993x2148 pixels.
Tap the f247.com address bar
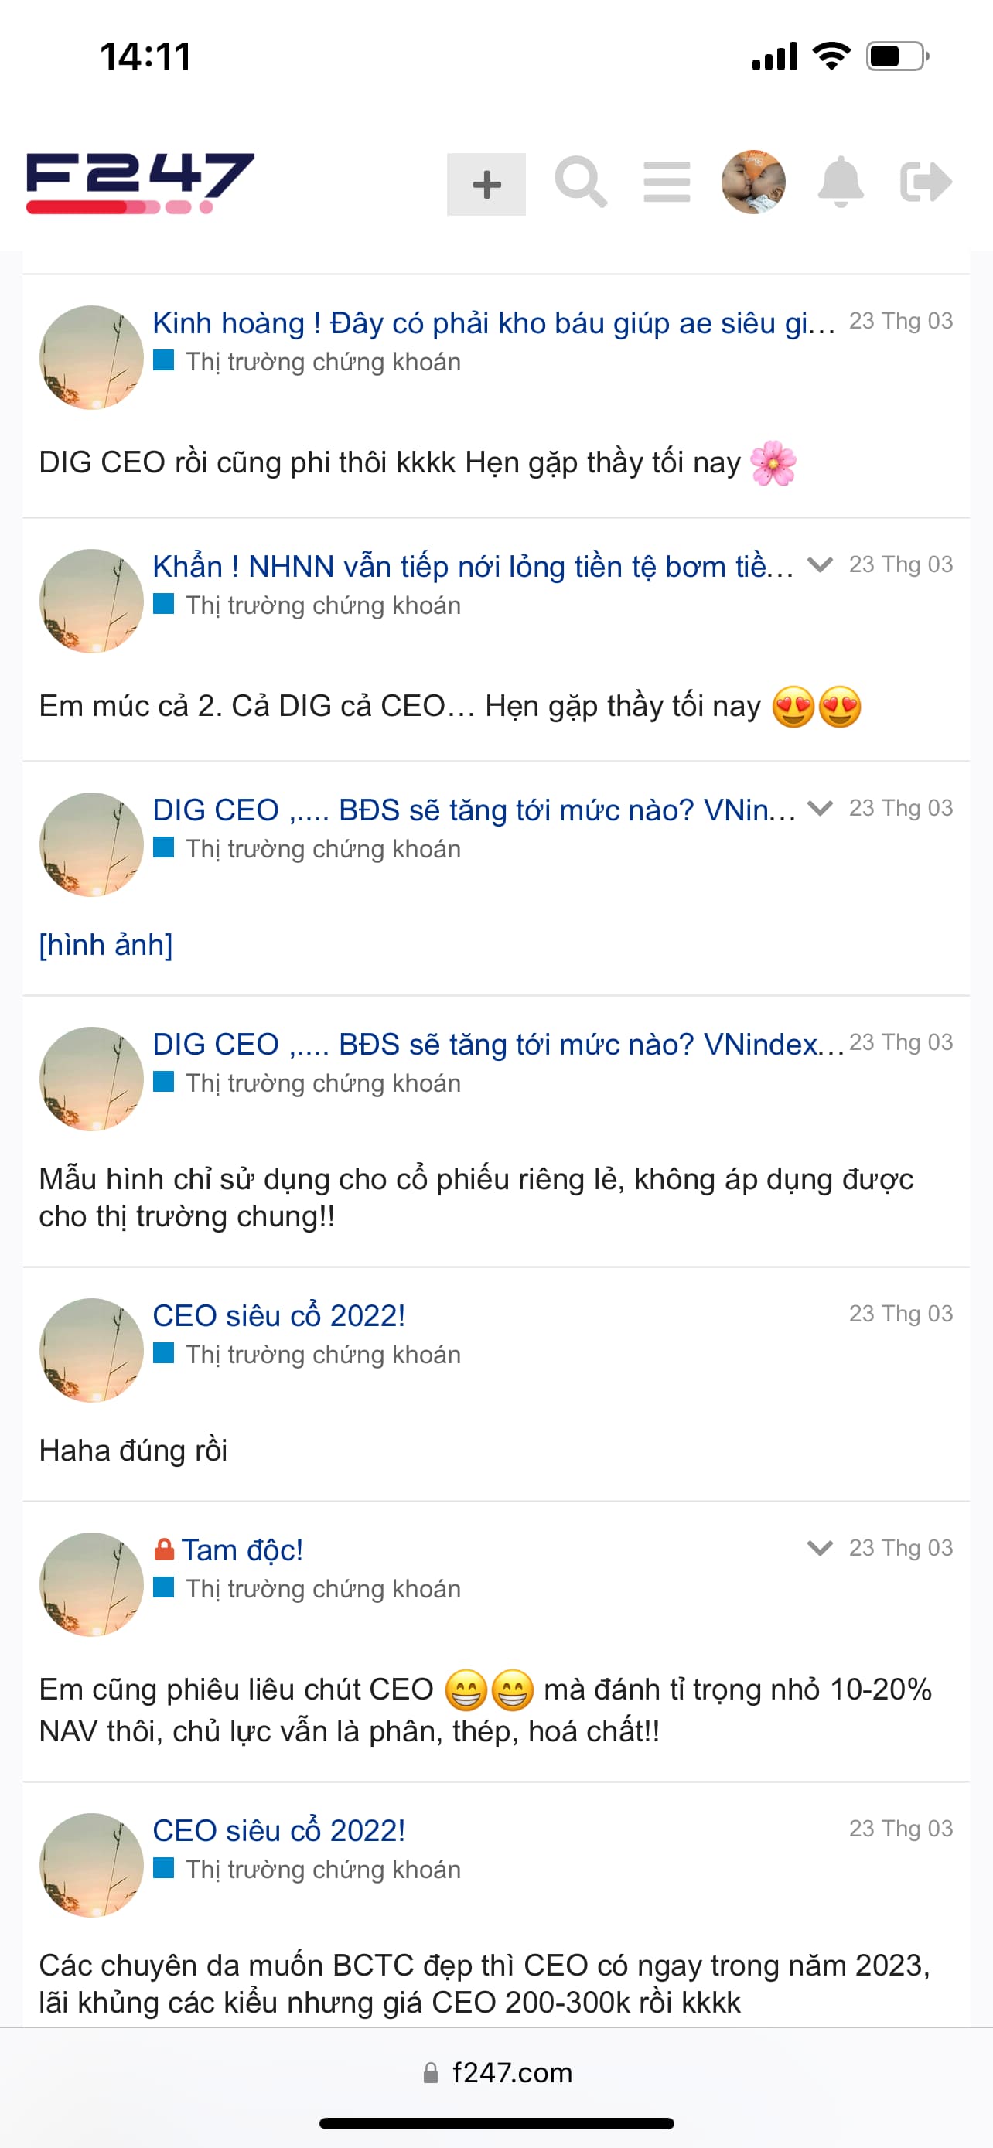click(497, 2072)
